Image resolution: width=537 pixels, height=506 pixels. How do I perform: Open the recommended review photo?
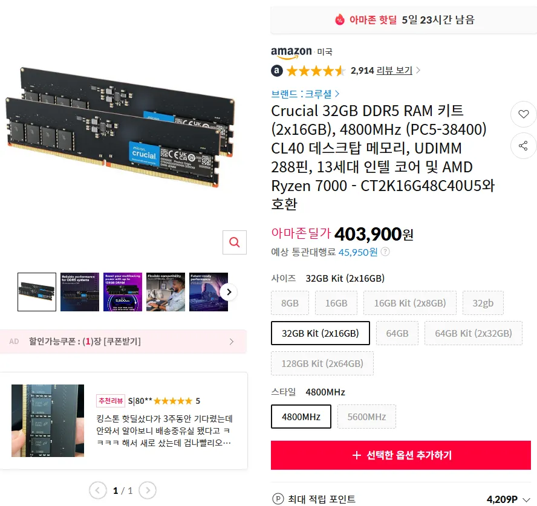[x=48, y=421]
